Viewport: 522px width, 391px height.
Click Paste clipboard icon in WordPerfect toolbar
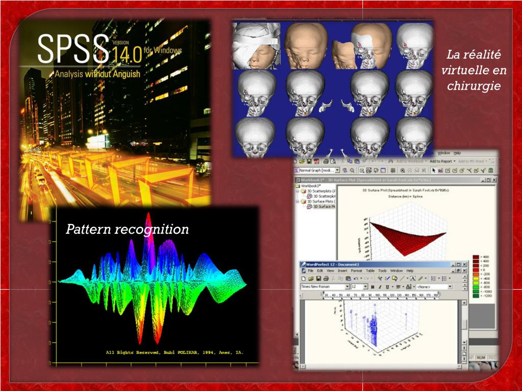(x=348, y=278)
